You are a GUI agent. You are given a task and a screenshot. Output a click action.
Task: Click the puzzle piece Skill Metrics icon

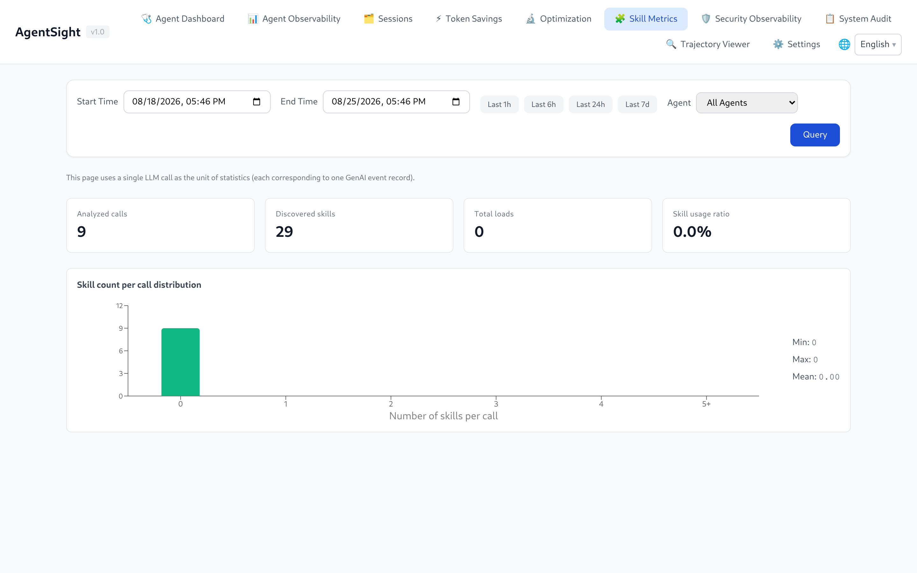pos(620,18)
